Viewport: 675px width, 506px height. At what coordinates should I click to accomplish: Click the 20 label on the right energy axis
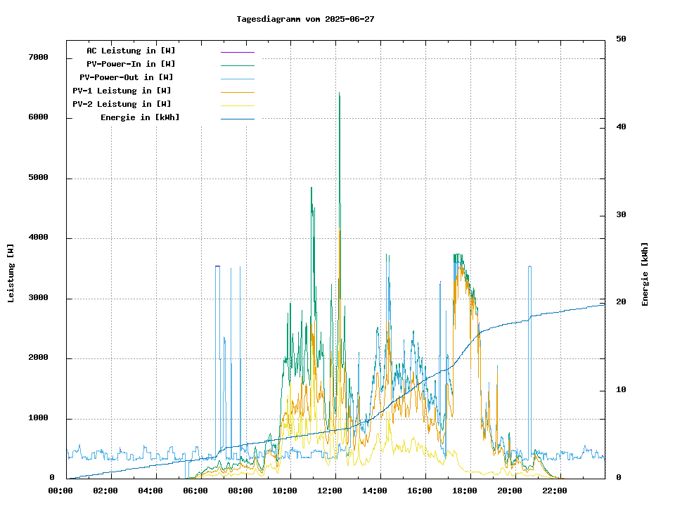click(x=622, y=302)
